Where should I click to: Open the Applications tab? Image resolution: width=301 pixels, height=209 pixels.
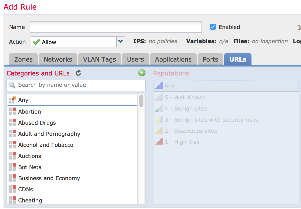[x=173, y=60]
